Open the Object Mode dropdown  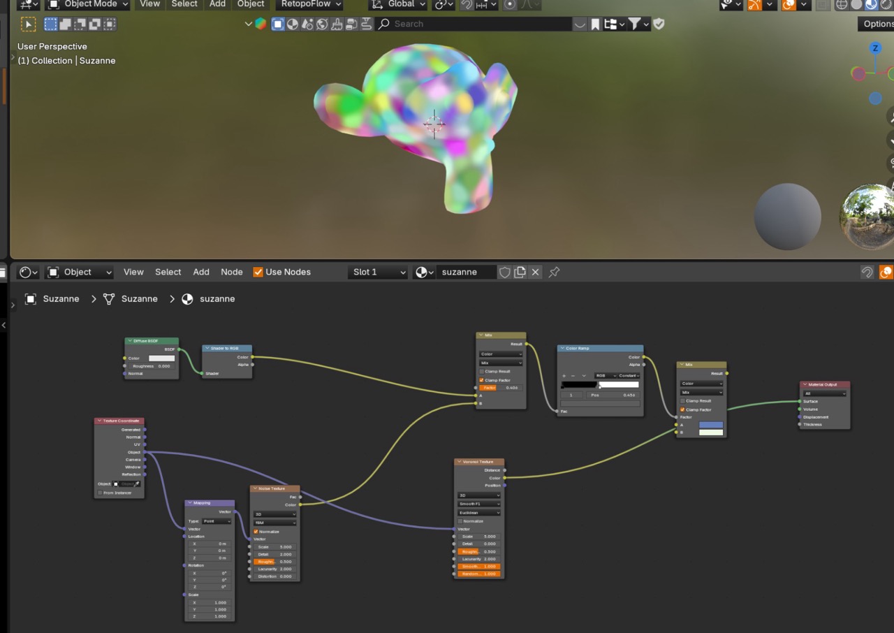[87, 4]
